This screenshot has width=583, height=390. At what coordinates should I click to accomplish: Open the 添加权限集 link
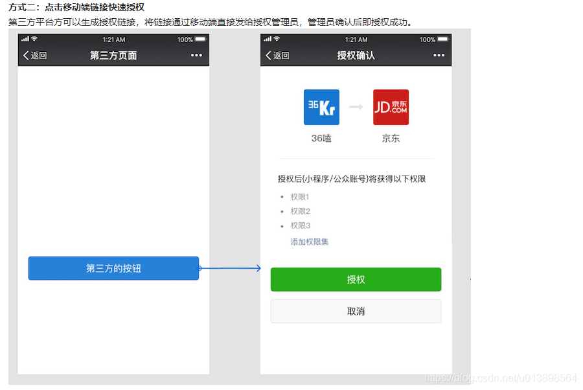pyautogui.click(x=310, y=242)
